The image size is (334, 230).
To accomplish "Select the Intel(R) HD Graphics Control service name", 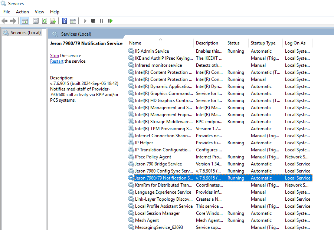I will click(x=164, y=100).
